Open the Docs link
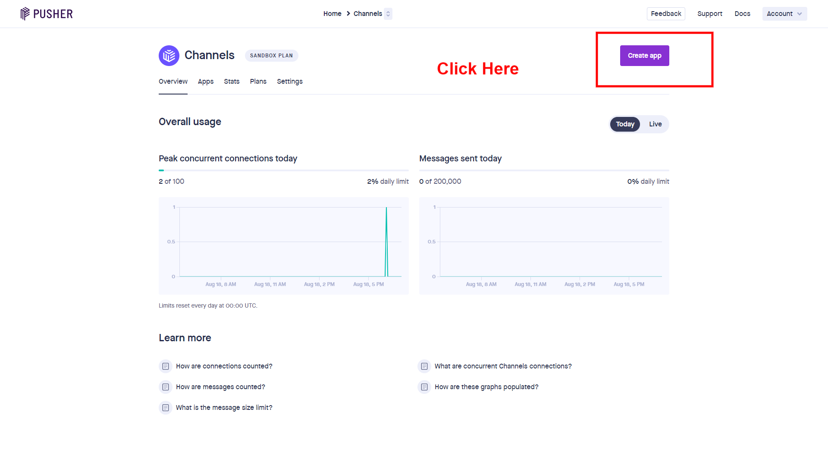 click(742, 14)
